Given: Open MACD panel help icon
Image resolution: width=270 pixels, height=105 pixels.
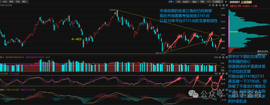Looking at the screenshot, I should [x=223, y=90].
